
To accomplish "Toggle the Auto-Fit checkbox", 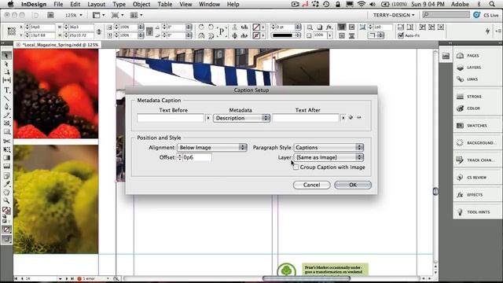I will pyautogui.click(x=401, y=35).
